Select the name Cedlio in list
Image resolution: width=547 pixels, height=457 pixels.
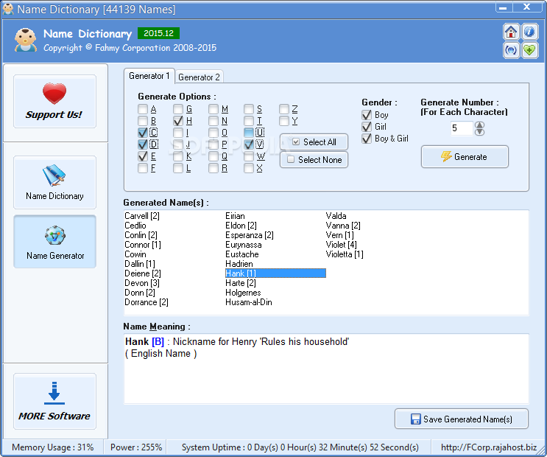click(135, 226)
